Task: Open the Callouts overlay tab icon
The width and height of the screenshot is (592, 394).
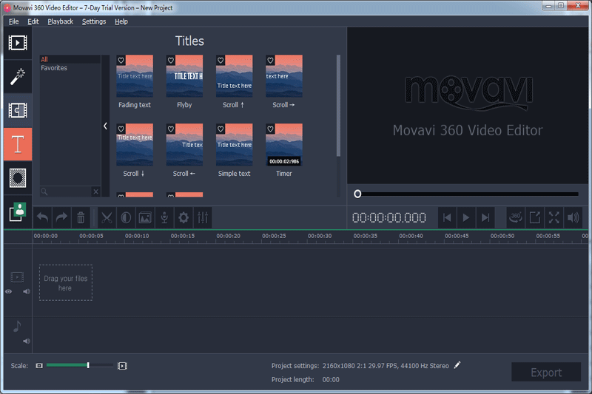Action: [18, 212]
